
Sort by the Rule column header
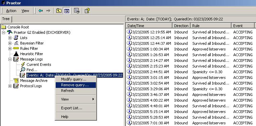tap(211, 26)
